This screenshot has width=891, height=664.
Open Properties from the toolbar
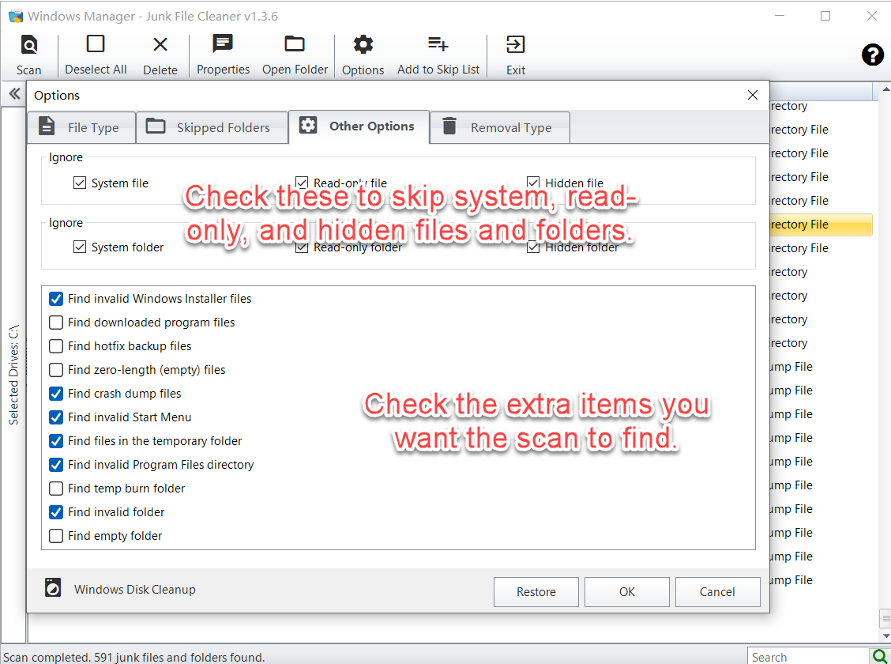click(223, 43)
